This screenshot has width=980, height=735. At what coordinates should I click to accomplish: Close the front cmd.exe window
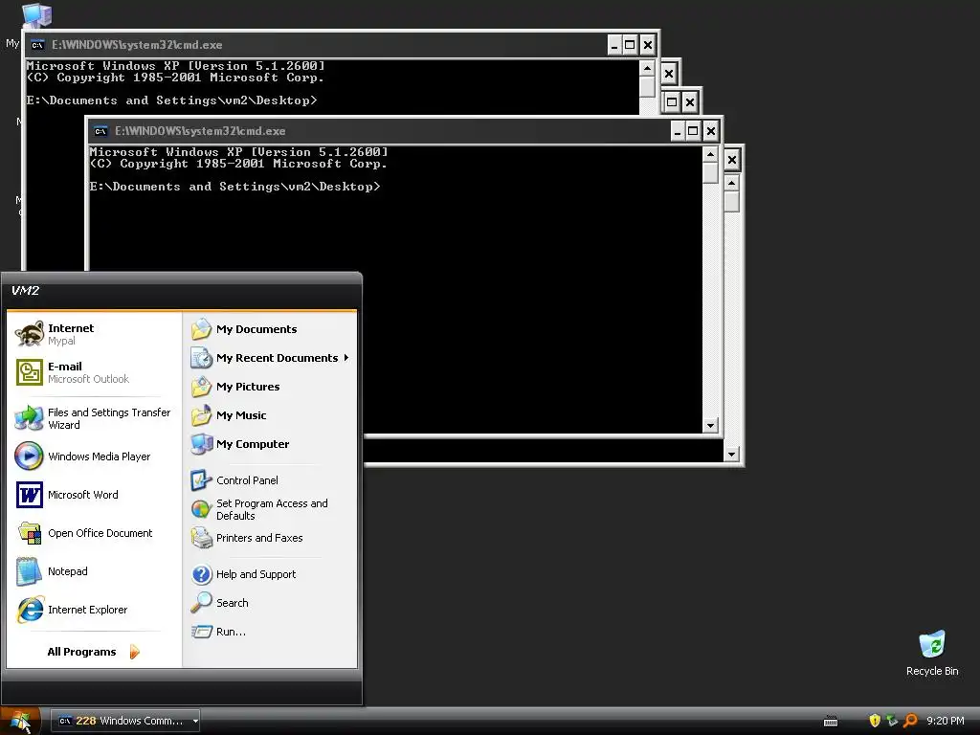click(711, 131)
